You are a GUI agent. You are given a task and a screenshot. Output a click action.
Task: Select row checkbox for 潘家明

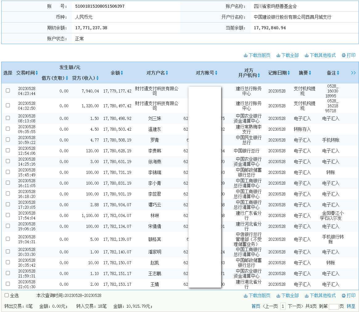point(8,251)
